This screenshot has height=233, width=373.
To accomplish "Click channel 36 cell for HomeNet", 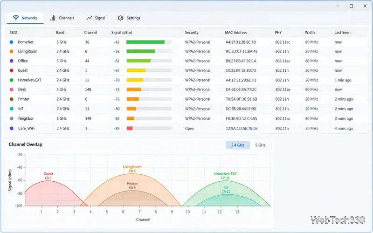I will (87, 42).
